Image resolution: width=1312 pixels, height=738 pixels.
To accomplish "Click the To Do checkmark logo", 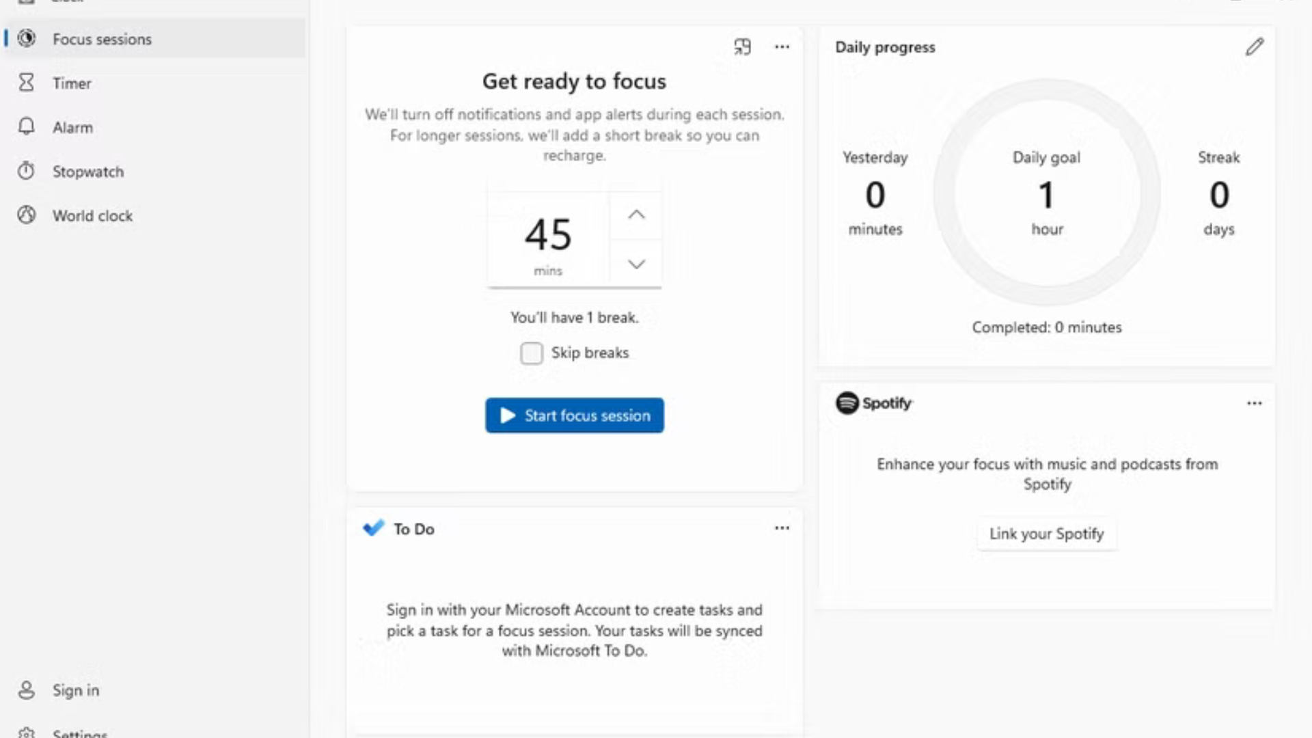I will [x=374, y=528].
